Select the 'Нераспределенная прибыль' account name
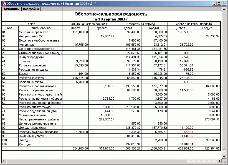Viewport: 228px width, 165px height. 39,120
